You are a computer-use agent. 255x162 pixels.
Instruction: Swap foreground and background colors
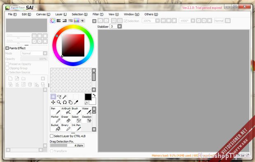click(94, 95)
